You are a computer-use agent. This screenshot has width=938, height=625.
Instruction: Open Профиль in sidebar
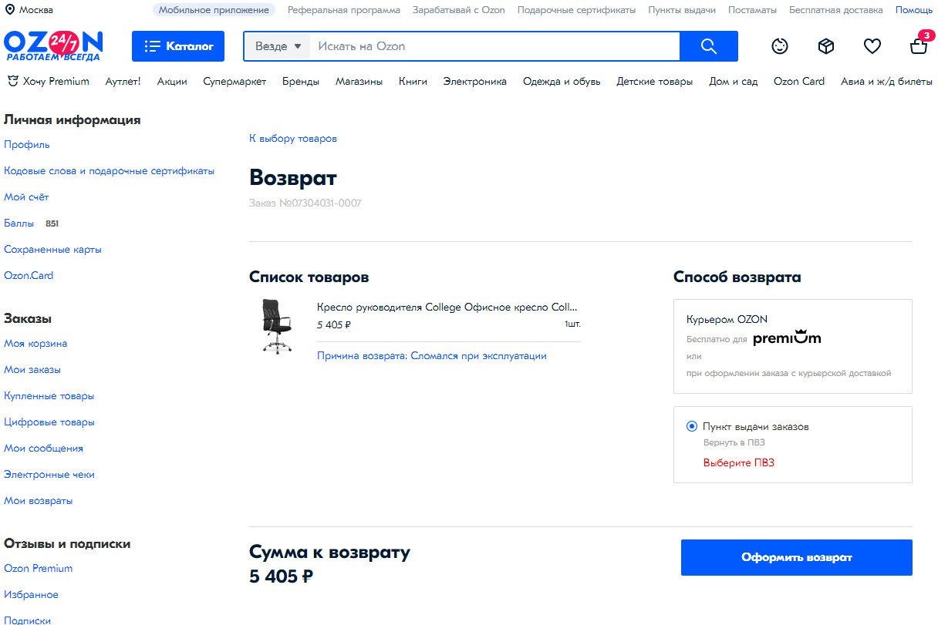(x=27, y=145)
